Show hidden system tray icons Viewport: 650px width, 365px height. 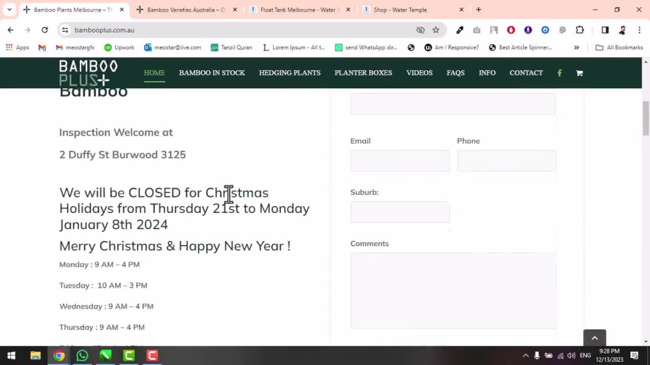click(525, 355)
